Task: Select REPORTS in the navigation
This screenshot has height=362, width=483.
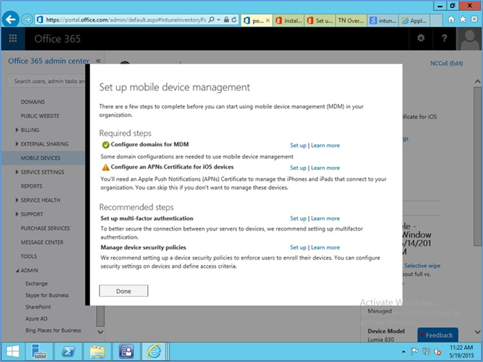Action: (x=32, y=186)
